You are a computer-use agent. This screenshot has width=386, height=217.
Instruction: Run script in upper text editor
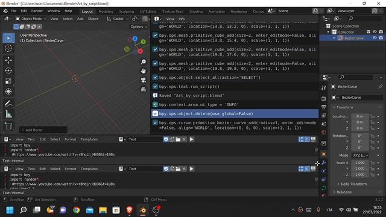[191, 139]
